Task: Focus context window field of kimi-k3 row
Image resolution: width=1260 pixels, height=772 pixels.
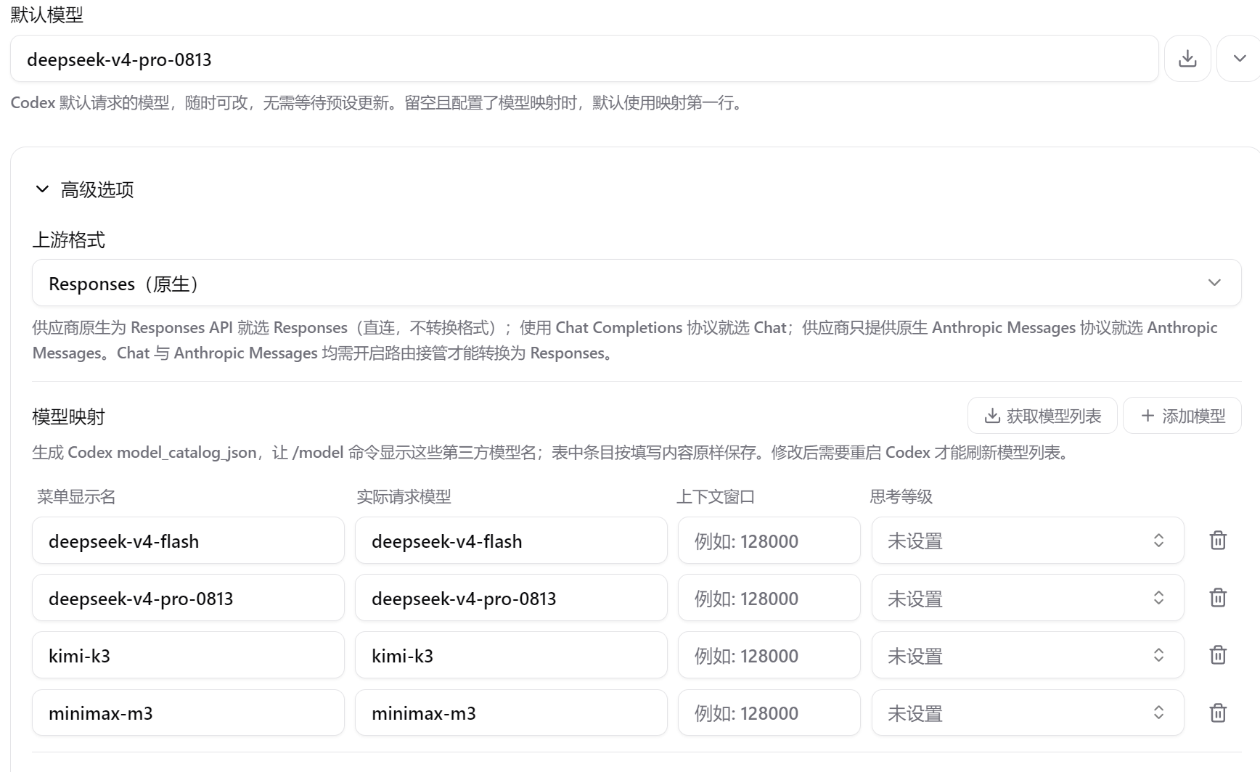Action: point(769,655)
